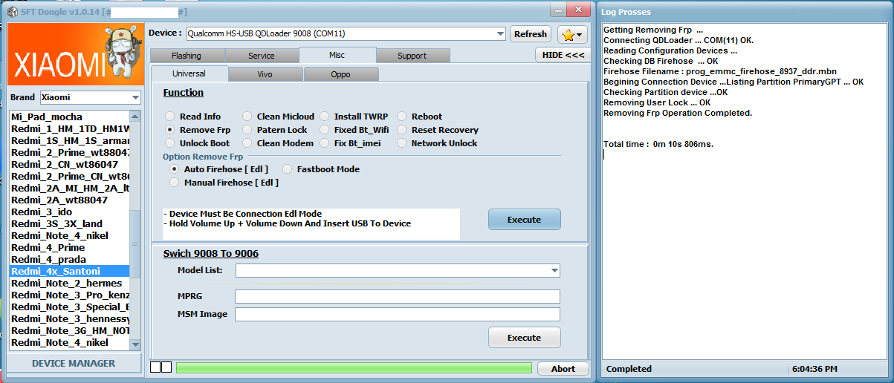This screenshot has height=383, width=894.
Task: Select Network Unlock option
Action: tap(402, 143)
